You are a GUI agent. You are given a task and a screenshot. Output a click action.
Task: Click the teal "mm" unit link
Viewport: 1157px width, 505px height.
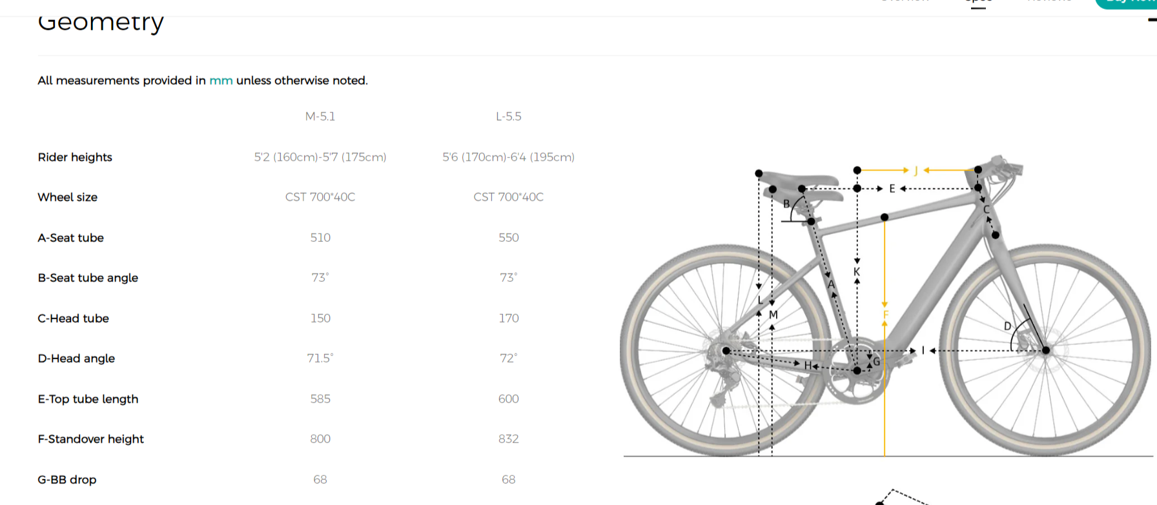(221, 81)
